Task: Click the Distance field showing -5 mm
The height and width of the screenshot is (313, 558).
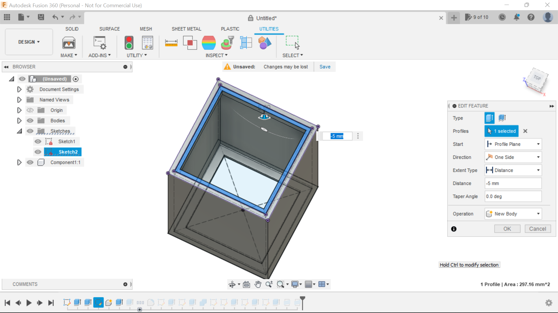Action: 513,183
